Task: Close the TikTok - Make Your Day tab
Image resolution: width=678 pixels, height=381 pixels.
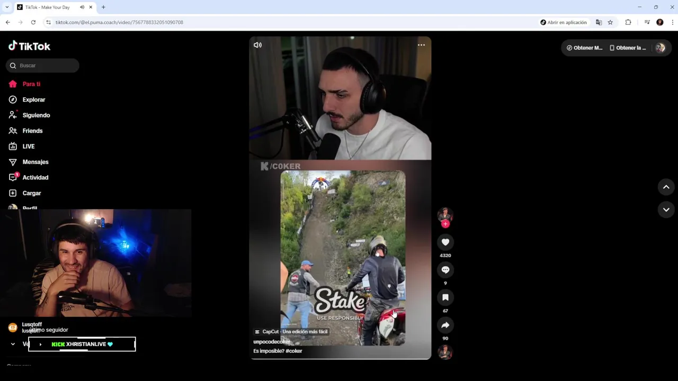Action: tap(91, 7)
